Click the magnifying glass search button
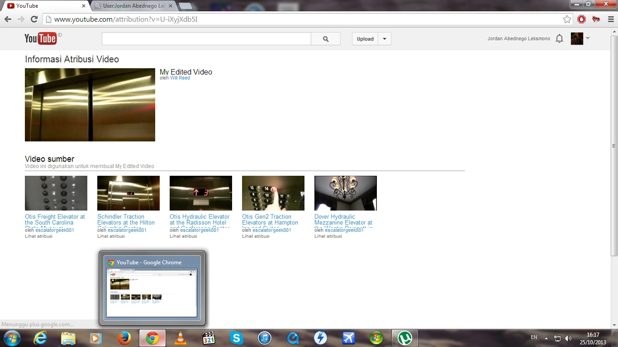Screen dimensions: 618x347 [326, 39]
